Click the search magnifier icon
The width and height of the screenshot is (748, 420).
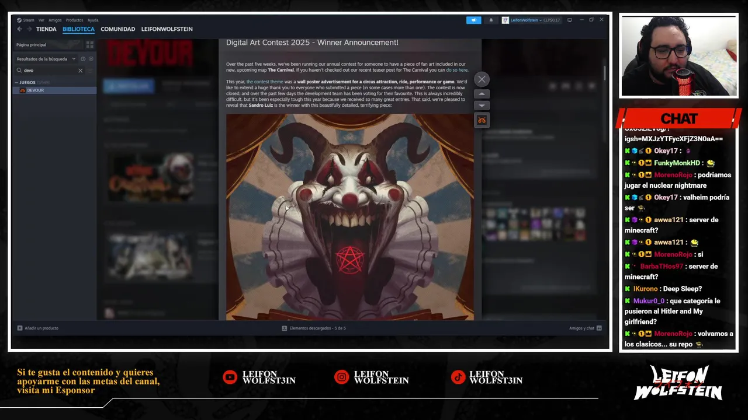19,71
